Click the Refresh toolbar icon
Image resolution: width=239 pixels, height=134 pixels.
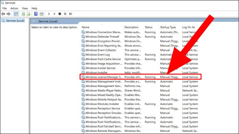23,14
